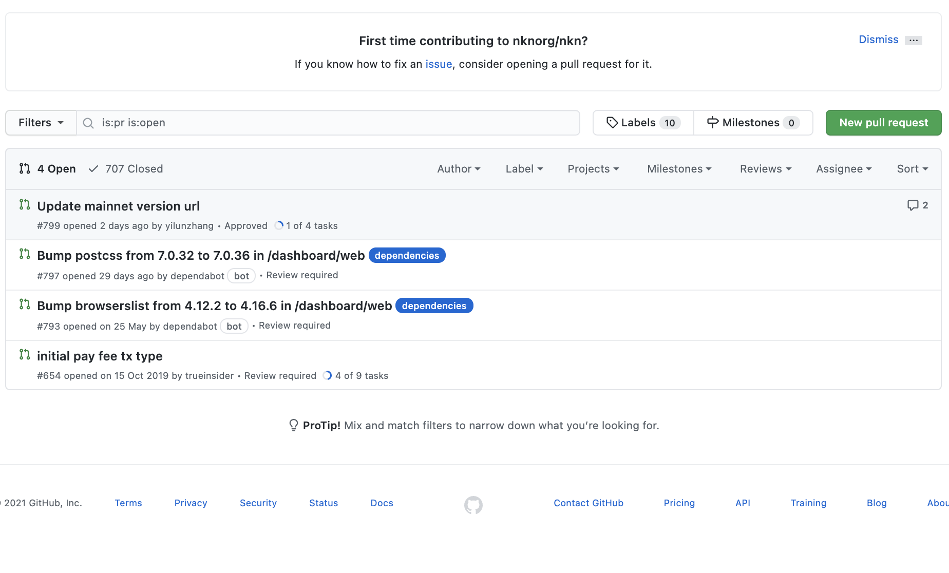Viewport: 949px width, 573px height.
Task: Click the ellipsis icon next to Dismiss
Action: 914,40
